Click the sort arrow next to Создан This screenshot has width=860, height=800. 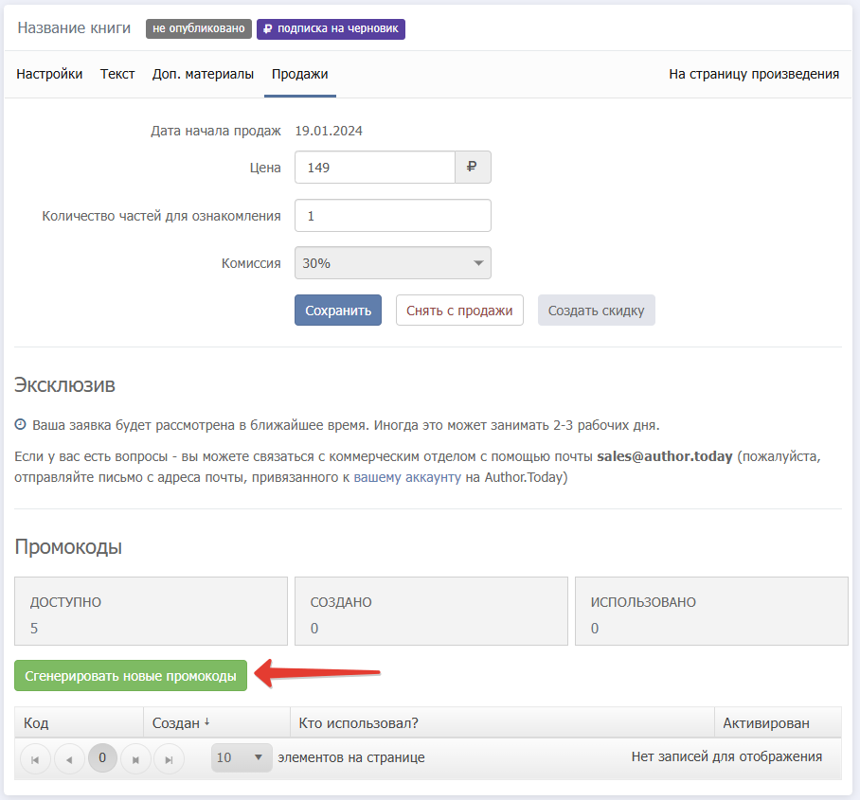click(x=206, y=722)
